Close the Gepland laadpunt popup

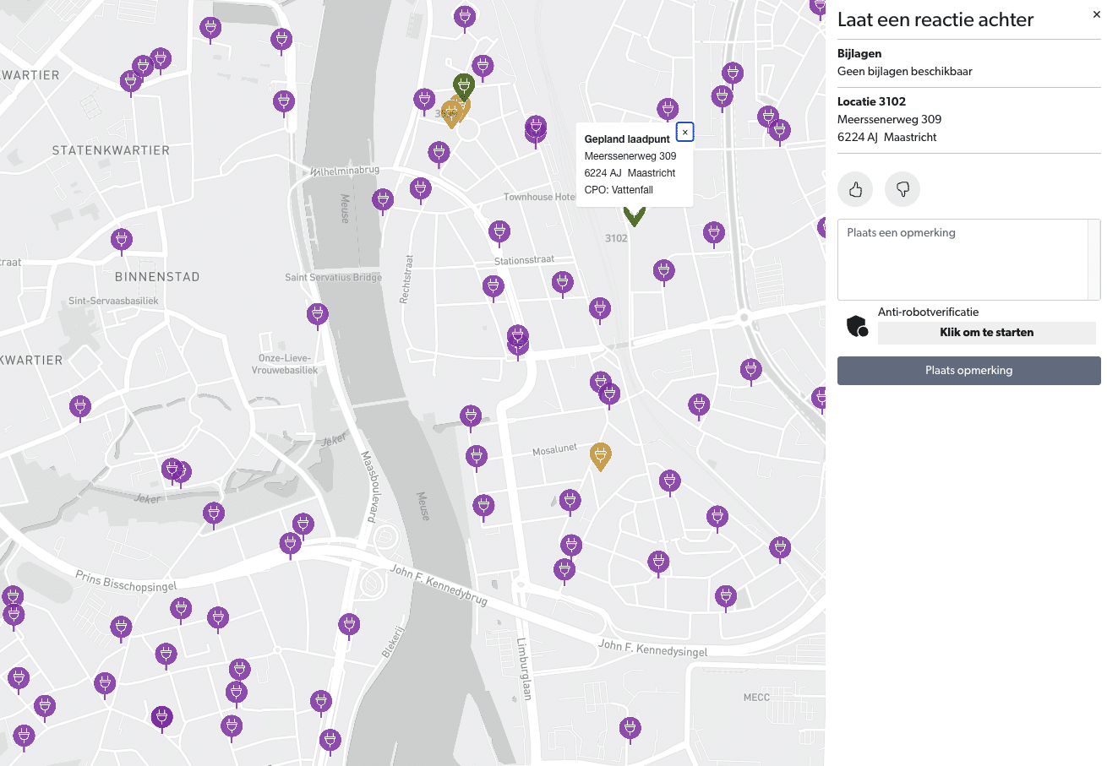pyautogui.click(x=684, y=132)
